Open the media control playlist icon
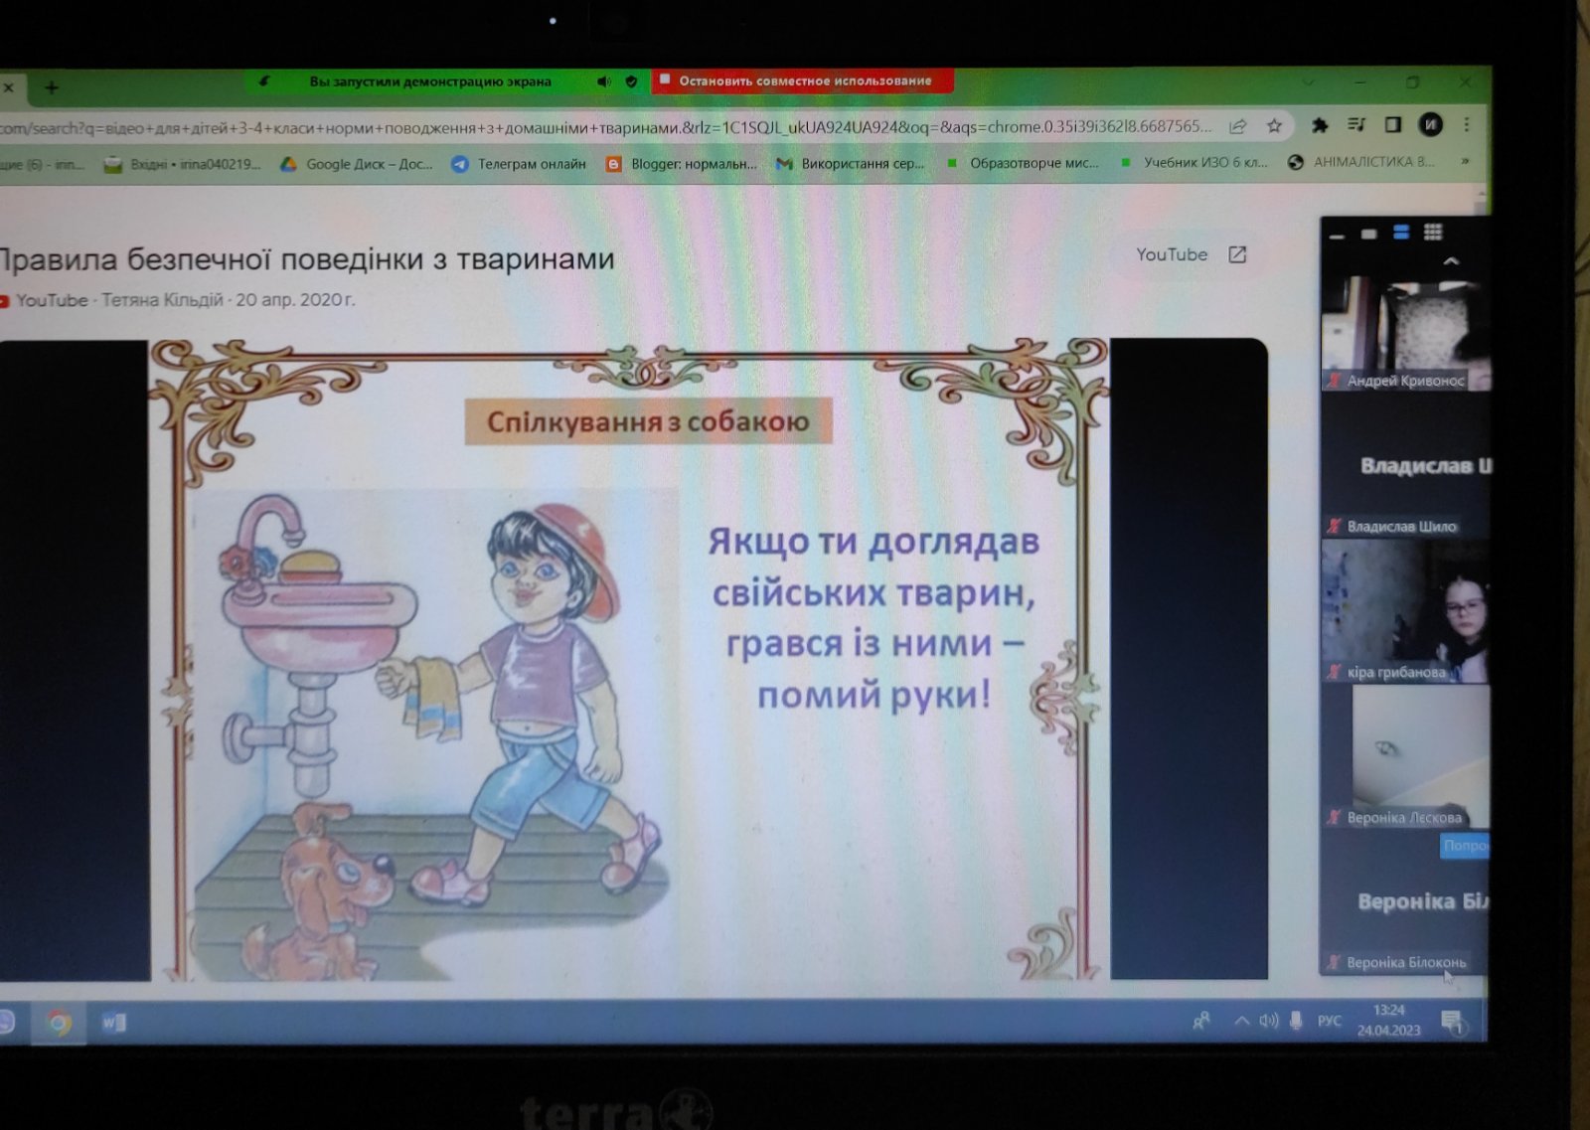 point(1356,124)
